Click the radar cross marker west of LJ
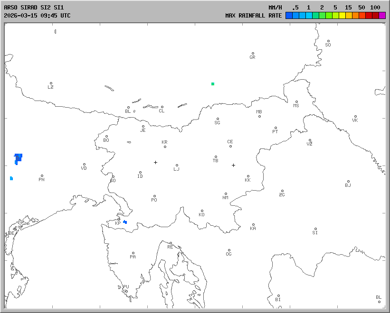The height and width of the screenshot is (313, 390). pos(155,162)
